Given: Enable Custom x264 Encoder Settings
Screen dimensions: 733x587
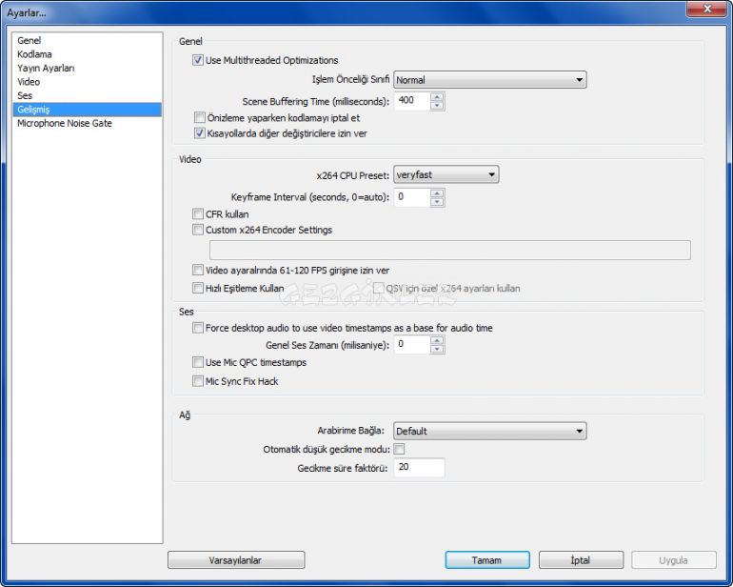Looking at the screenshot, I should pyautogui.click(x=198, y=230).
